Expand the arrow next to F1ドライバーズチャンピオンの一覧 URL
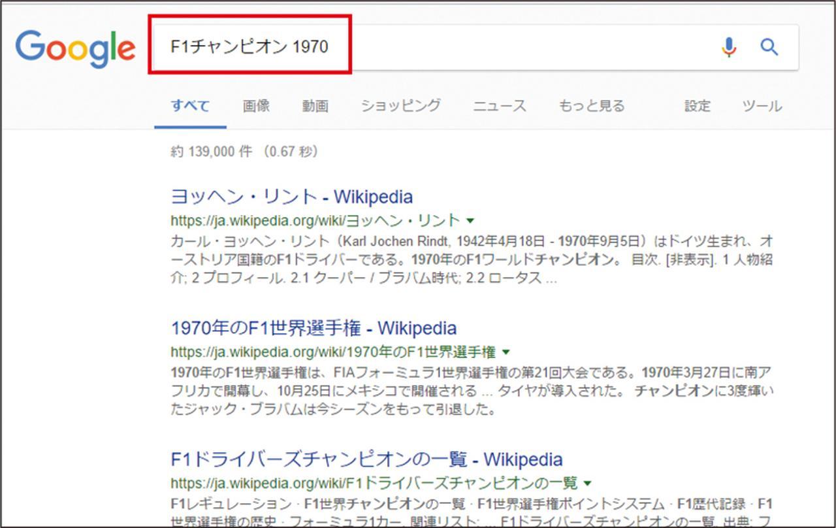 (x=588, y=484)
